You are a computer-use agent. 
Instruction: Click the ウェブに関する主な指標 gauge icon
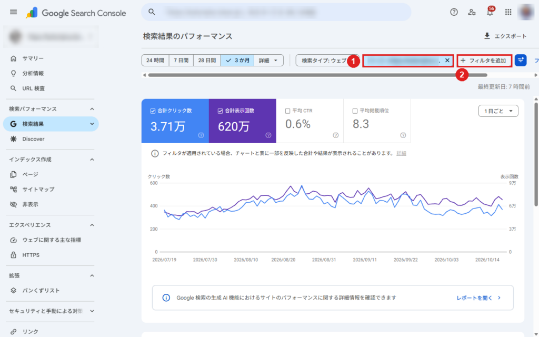[13, 240]
